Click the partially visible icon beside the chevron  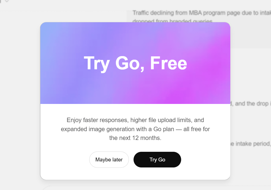pyautogui.click(x=1, y=1)
